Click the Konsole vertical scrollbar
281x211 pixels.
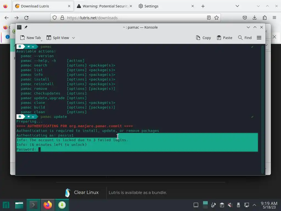click(263, 109)
